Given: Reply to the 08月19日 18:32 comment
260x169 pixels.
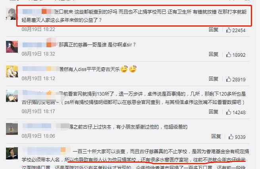Looking at the screenshot, I should pos(214,54).
